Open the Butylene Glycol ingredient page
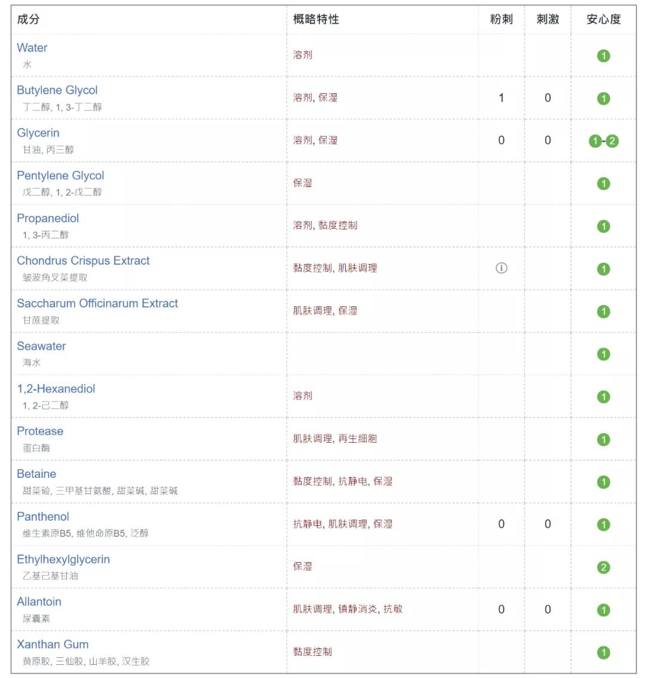Screen dimensions: 645x678 [x=57, y=90]
